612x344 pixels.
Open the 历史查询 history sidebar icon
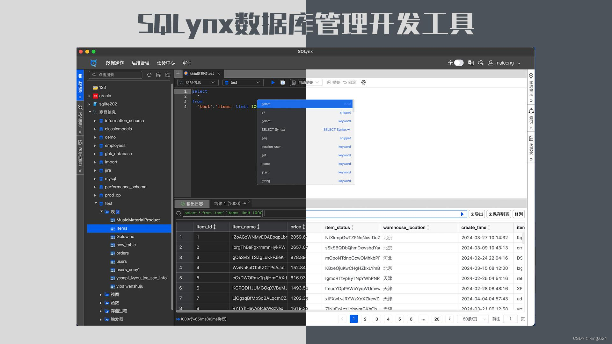tap(80, 107)
